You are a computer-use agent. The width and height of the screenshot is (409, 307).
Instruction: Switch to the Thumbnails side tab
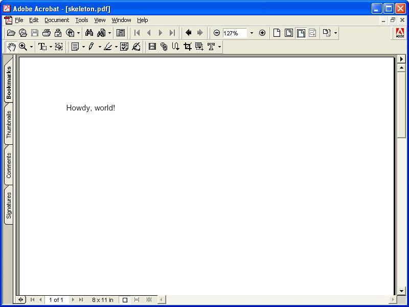(x=9, y=124)
